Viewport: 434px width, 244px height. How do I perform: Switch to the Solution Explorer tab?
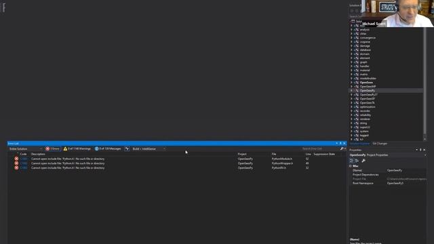point(359,144)
